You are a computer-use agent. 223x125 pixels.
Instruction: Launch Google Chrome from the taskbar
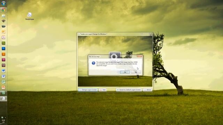coord(3,10)
